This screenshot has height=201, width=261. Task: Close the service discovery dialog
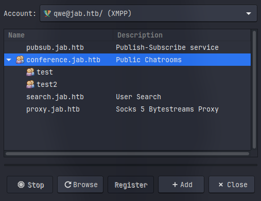tap(232, 185)
